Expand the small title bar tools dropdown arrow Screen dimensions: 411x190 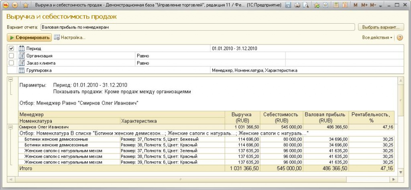pos(380,6)
